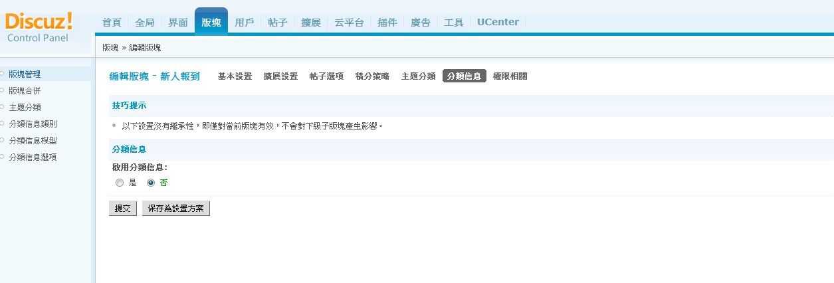The height and width of the screenshot is (283, 834).
Task: Open the 工具 top menu
Action: tap(454, 22)
